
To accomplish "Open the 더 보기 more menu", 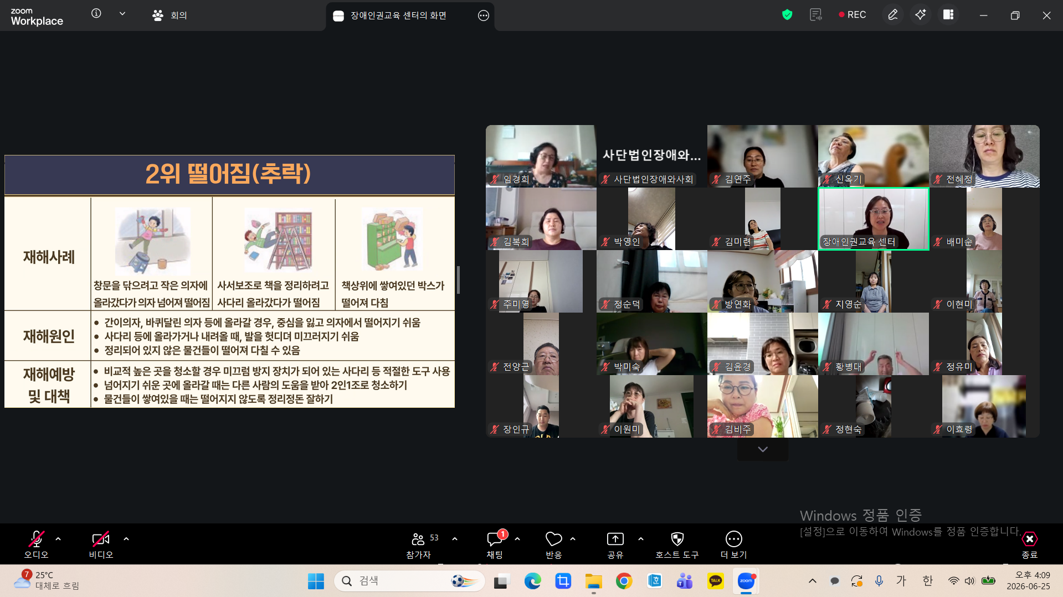I will (x=734, y=544).
